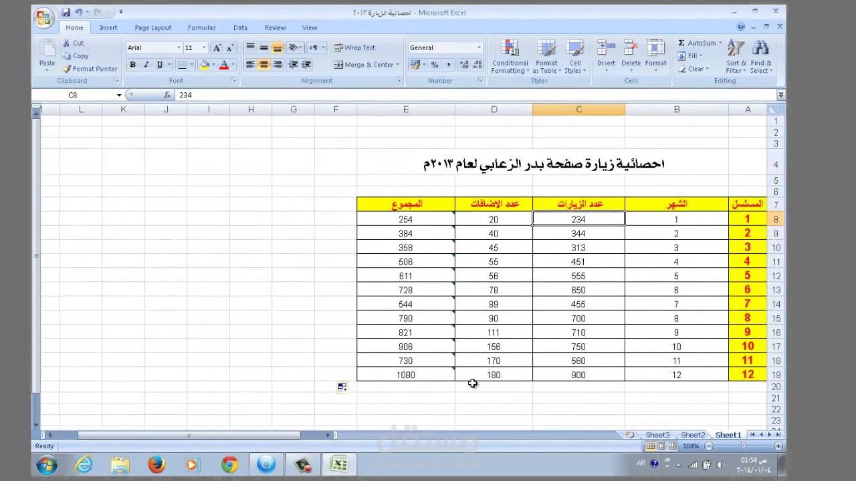Undo the last action in Quick Access toolbar
Screen dimensions: 856x481
coord(79,12)
